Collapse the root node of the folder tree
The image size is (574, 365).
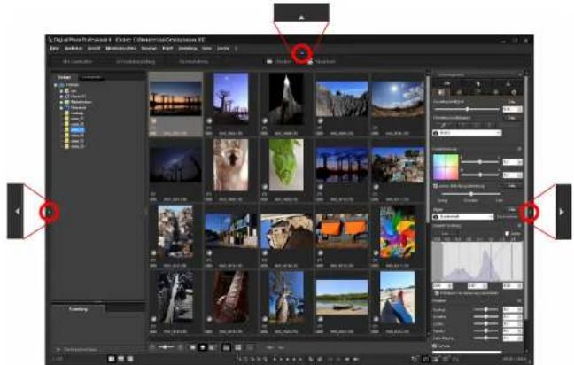click(56, 85)
